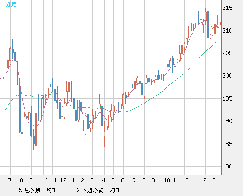Click the 210 price axis label
This screenshot has height=196, width=243.
point(227,31)
